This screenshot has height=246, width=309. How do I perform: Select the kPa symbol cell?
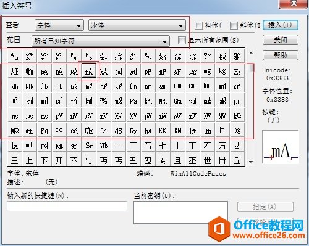click(x=148, y=100)
